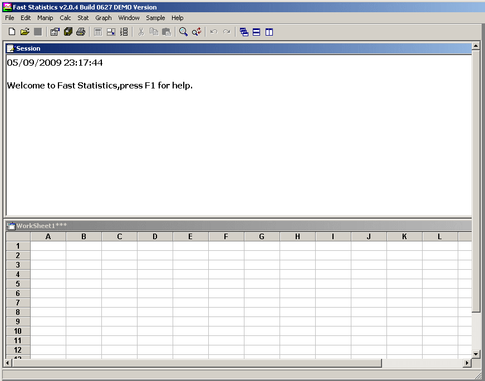Select row 7 header
The width and height of the screenshot is (485, 381).
click(x=18, y=303)
